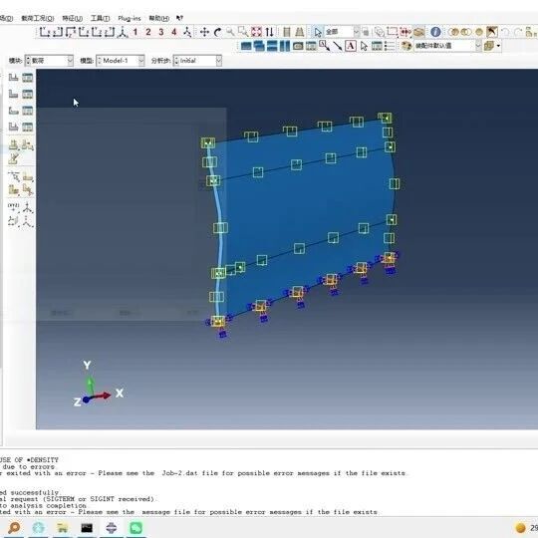Open the Model-1 model dropdown

(121, 61)
